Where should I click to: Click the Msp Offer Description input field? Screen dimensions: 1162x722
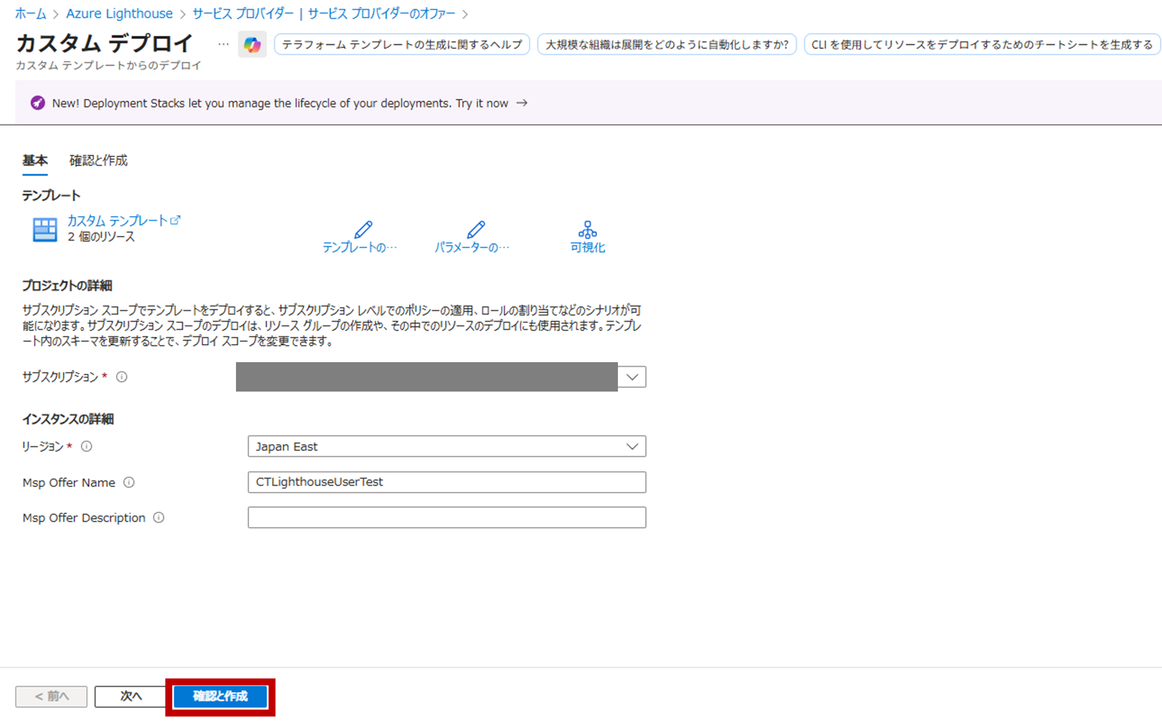[447, 517]
